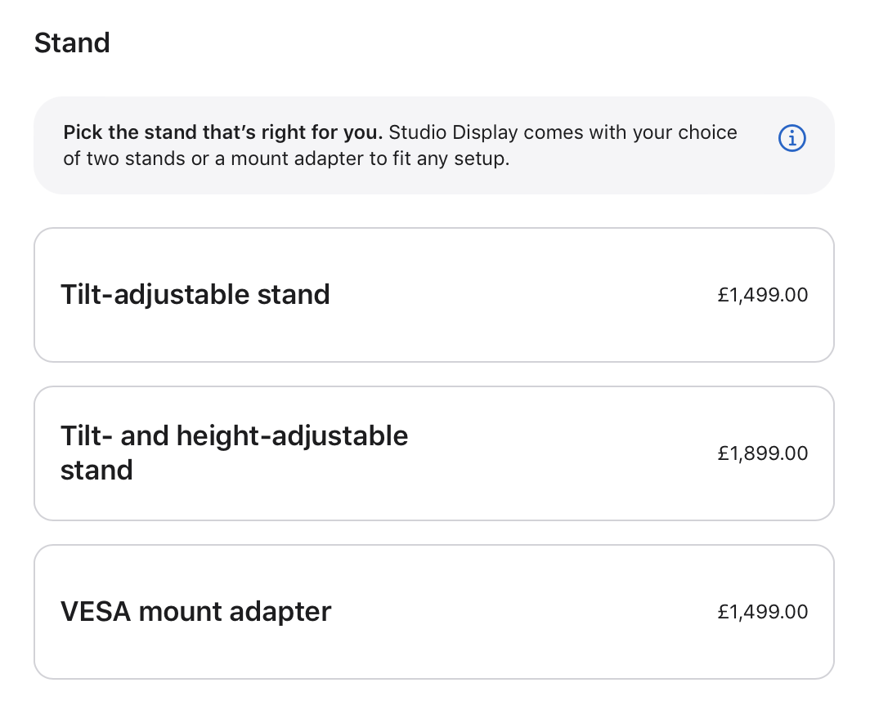The image size is (870, 714).
Task: Open the blue info icon in banner
Action: 792,138
